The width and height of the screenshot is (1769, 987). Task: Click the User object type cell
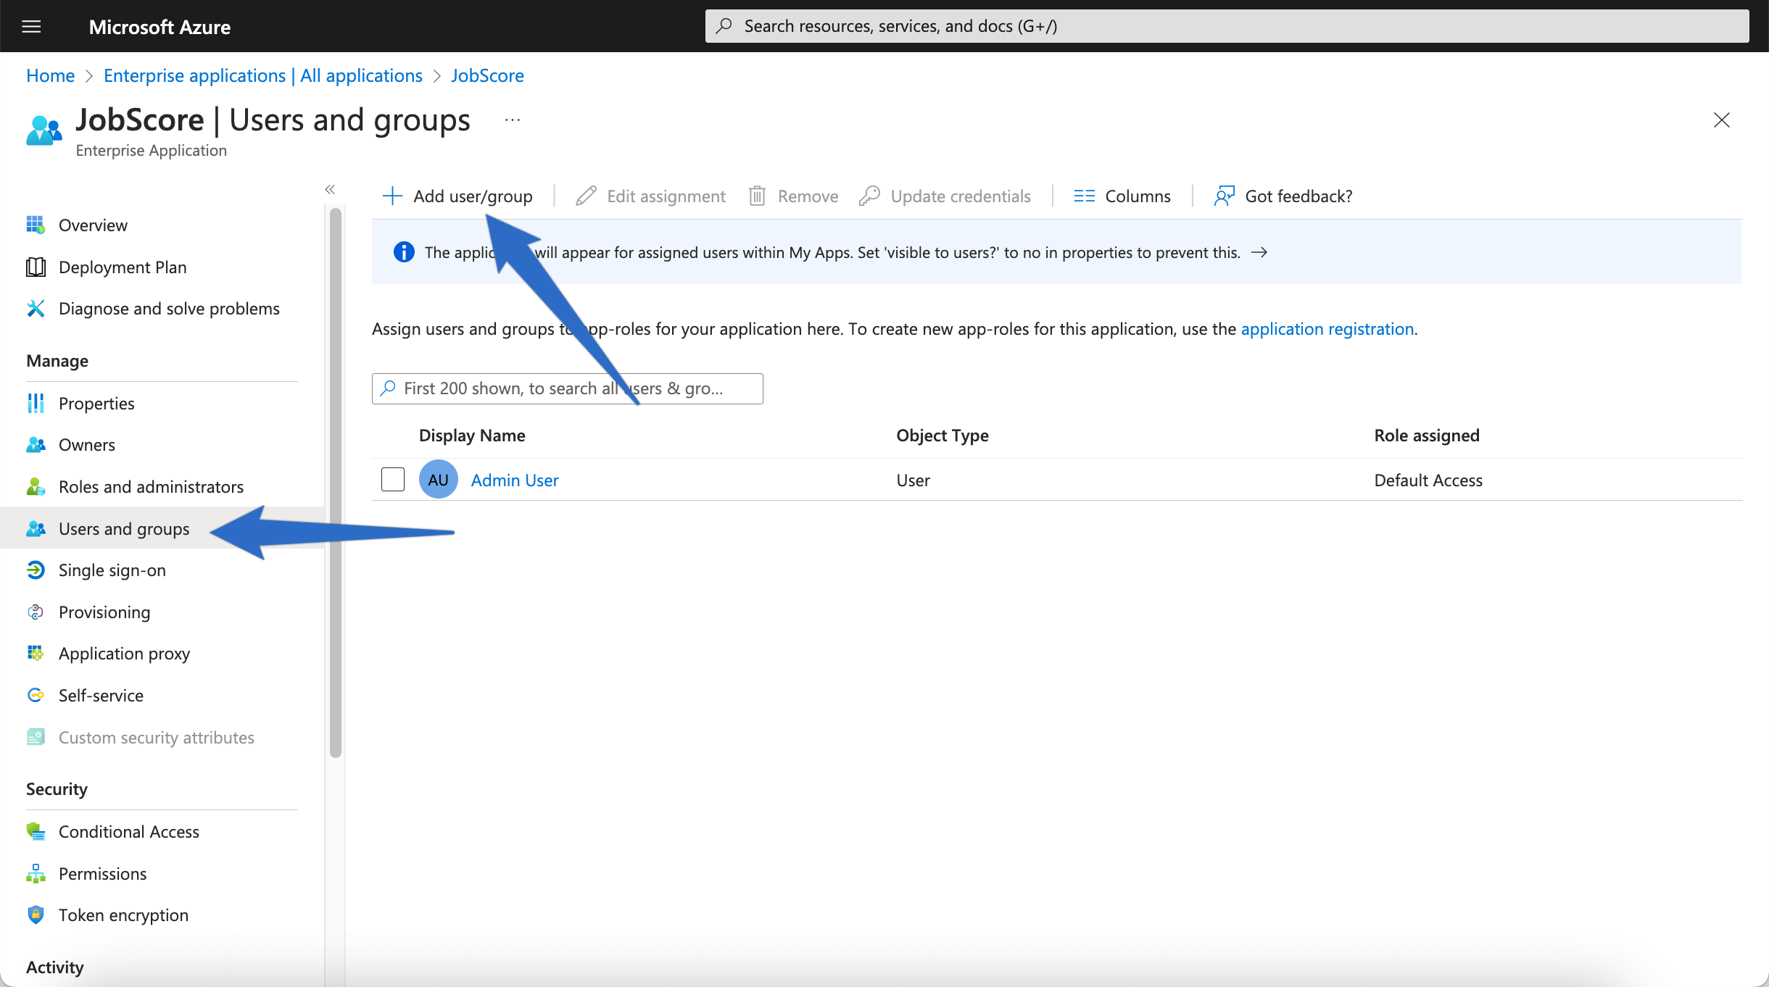click(913, 480)
